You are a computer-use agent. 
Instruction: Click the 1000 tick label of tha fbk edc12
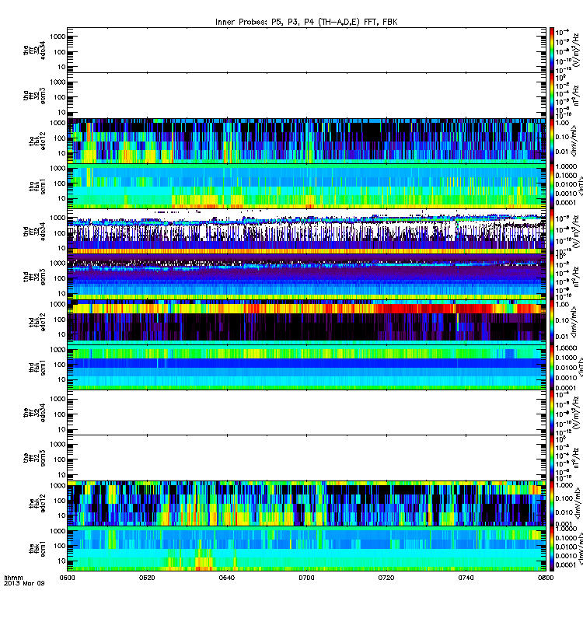coord(58,123)
